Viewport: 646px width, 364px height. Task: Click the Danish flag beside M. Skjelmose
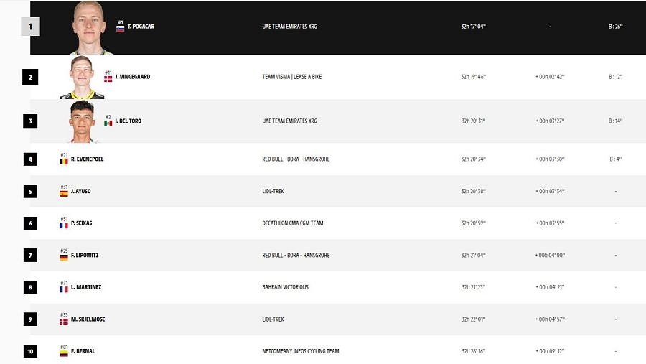coord(64,322)
